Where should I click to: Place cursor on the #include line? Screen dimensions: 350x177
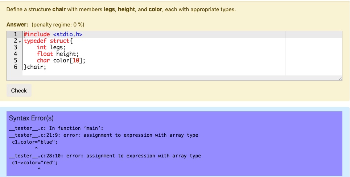37,34
